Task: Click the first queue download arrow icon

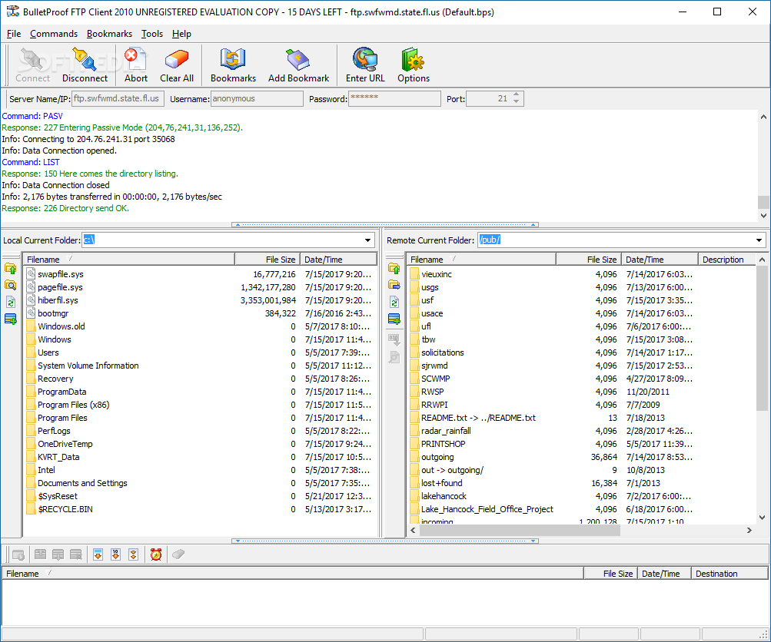Action: pyautogui.click(x=98, y=554)
